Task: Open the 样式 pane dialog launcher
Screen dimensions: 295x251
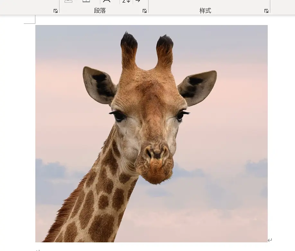Action: [x=266, y=11]
